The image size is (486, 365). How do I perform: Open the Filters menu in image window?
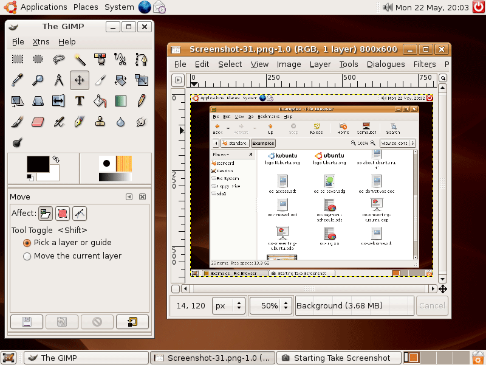point(424,64)
